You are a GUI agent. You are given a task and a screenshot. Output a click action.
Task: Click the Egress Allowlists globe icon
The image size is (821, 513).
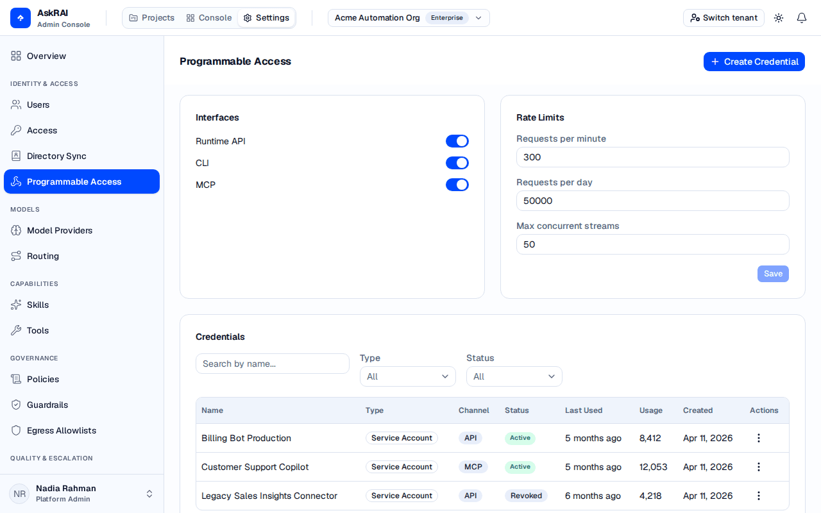click(x=16, y=430)
